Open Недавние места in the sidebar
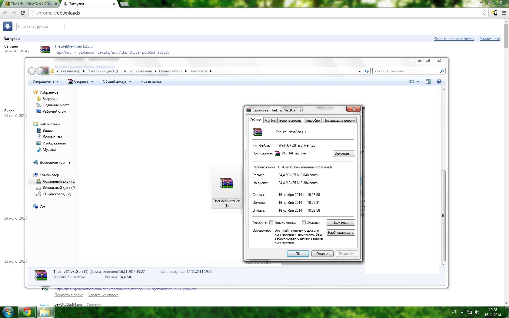This screenshot has height=318, width=509. (56, 105)
